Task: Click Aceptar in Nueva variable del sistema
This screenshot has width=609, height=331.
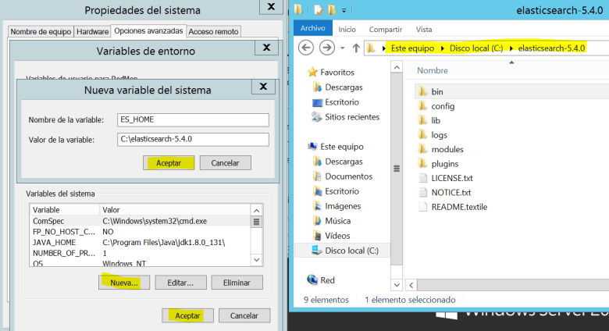Action: [x=169, y=162]
